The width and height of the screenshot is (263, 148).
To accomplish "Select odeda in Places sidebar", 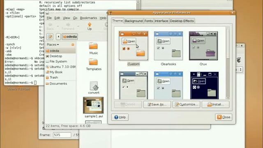I will click(60, 51).
